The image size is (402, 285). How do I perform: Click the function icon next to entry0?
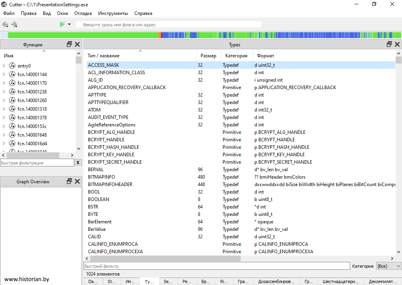pos(12,66)
